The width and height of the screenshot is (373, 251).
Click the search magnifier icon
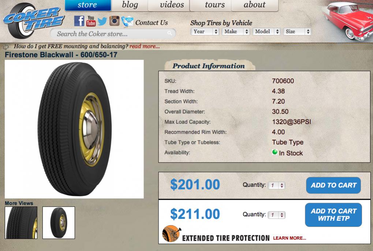click(x=169, y=33)
